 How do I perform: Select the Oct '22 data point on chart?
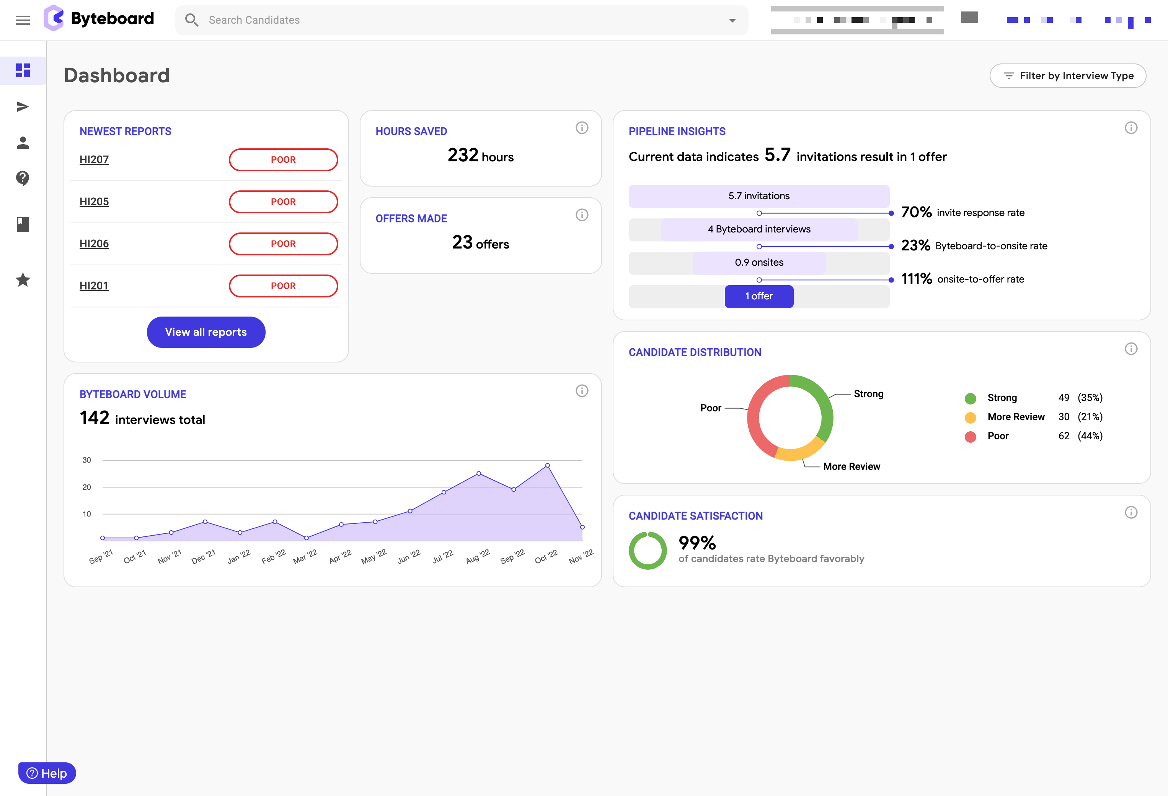tap(547, 466)
